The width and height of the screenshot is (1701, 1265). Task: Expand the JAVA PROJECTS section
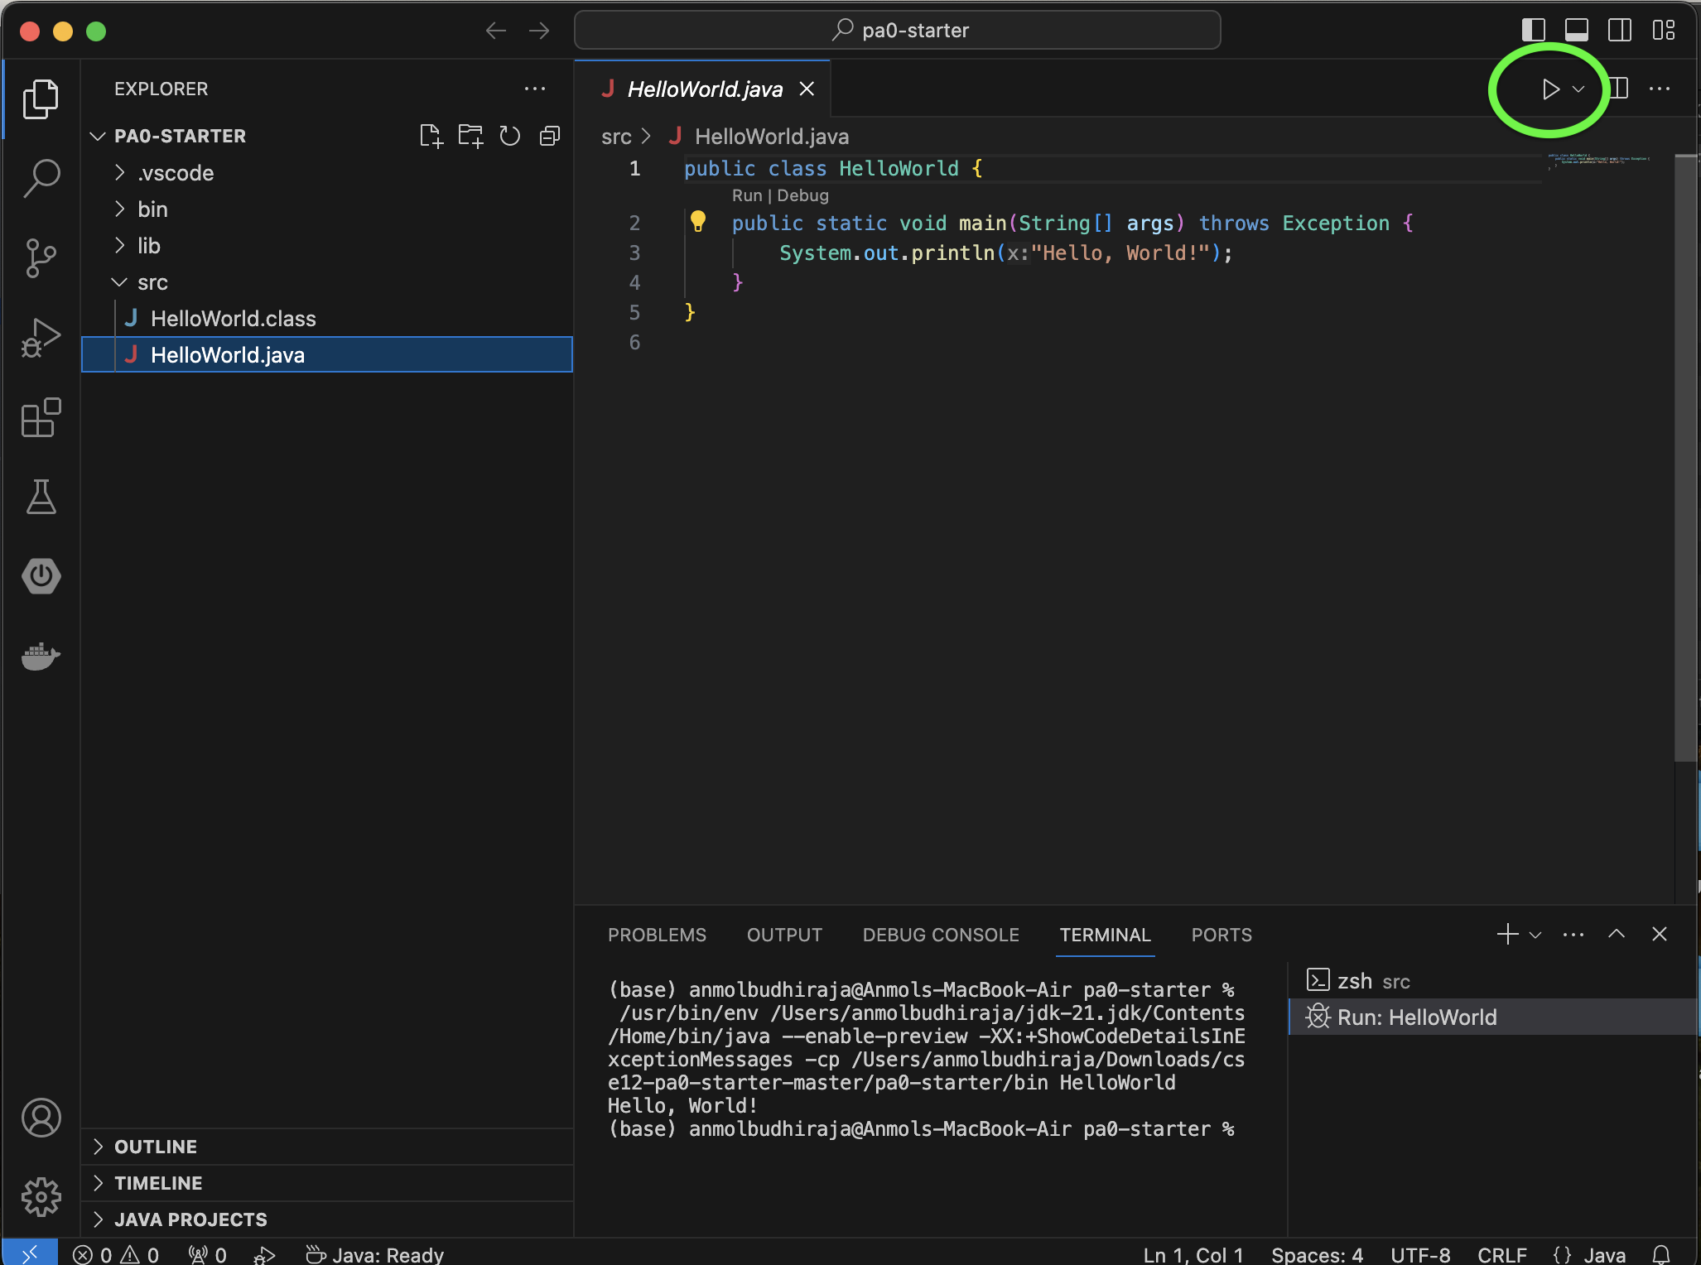tap(326, 1219)
